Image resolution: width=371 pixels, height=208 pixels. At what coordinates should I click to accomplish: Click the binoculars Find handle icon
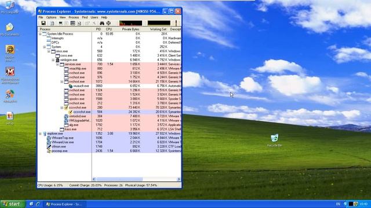point(102,23)
